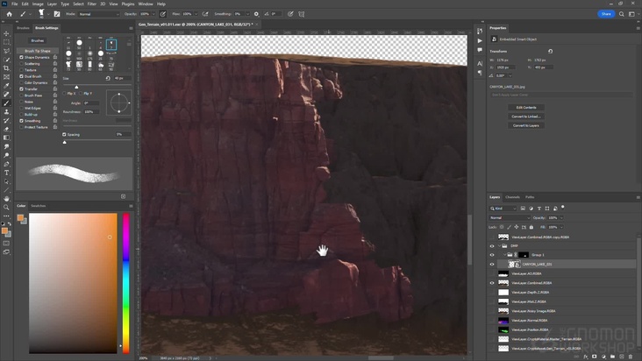
Task: Click the foreground color swatch
Action: click(x=4, y=231)
